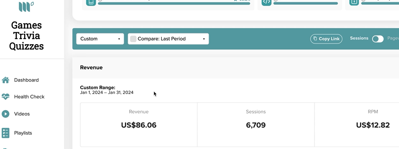Click the mobile device icon

(x=91, y=2)
